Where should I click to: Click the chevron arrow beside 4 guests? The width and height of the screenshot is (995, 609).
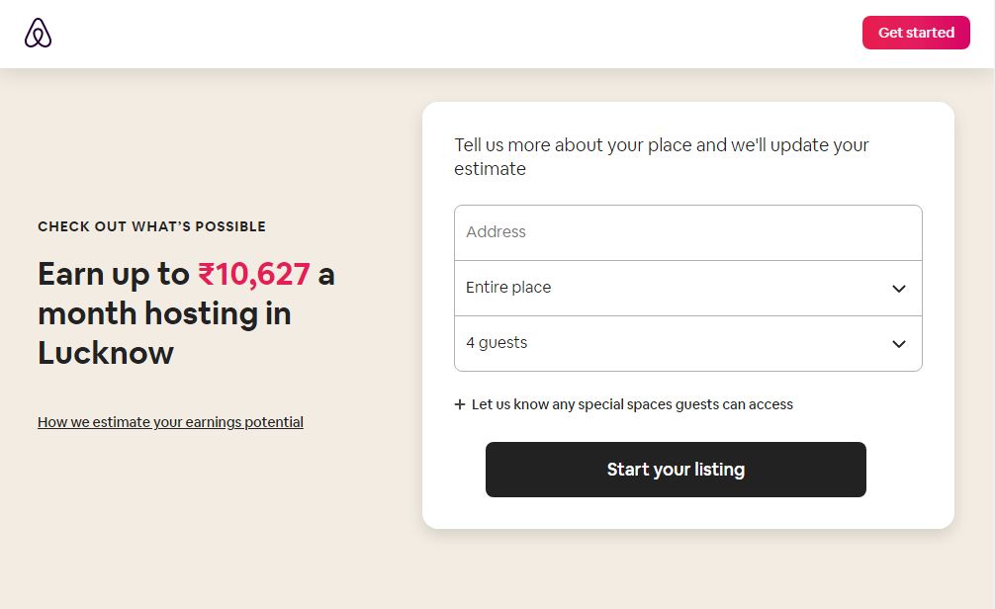(898, 344)
